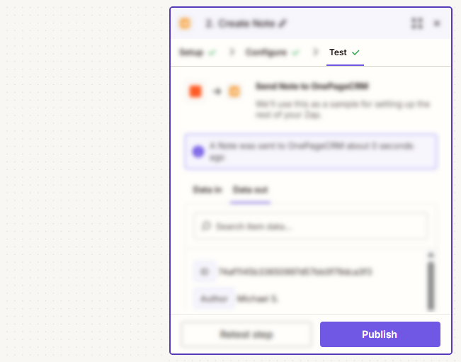Click the purple info circle in notice
Image resolution: width=461 pixels, height=362 pixels.
pos(198,152)
